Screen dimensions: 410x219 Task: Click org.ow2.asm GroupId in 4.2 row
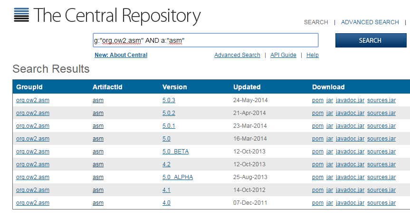(x=33, y=164)
